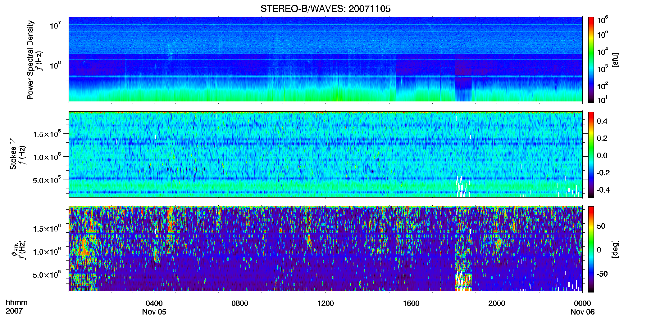Click the Stokes V color bar
The image size is (651, 335).
coord(591,154)
